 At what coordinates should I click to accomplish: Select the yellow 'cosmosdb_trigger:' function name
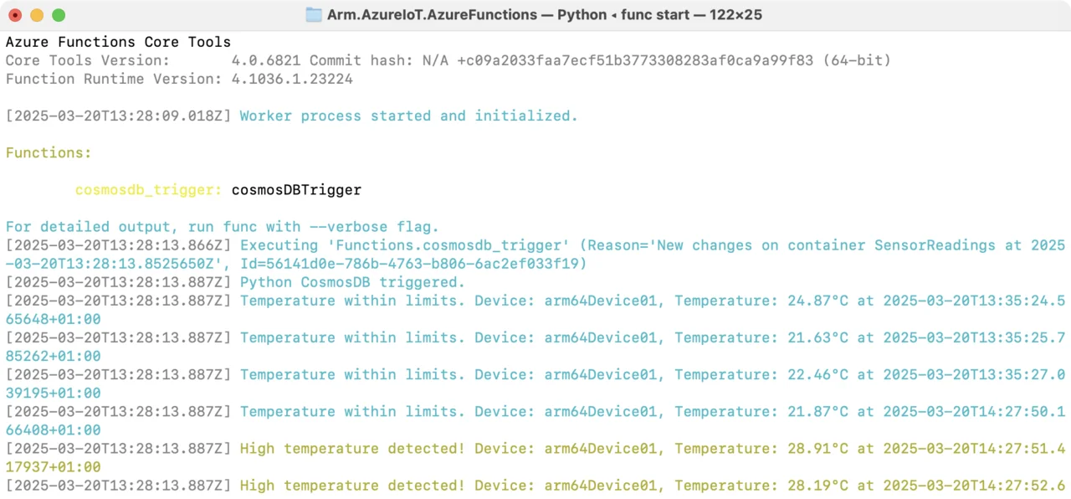148,190
